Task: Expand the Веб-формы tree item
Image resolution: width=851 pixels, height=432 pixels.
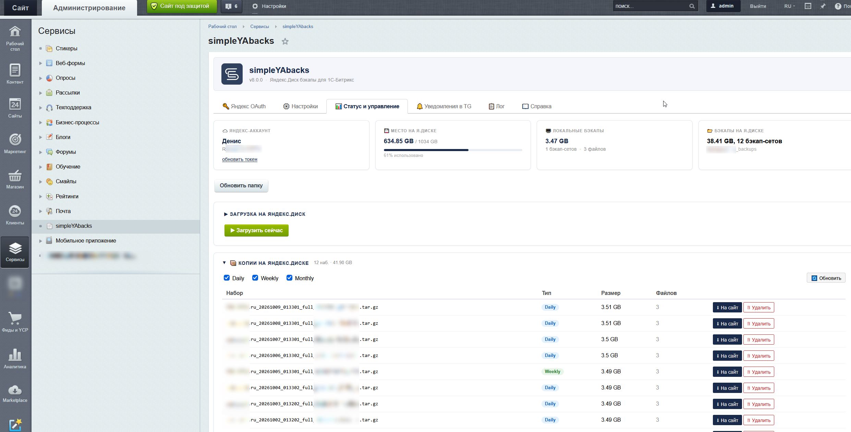Action: [40, 63]
